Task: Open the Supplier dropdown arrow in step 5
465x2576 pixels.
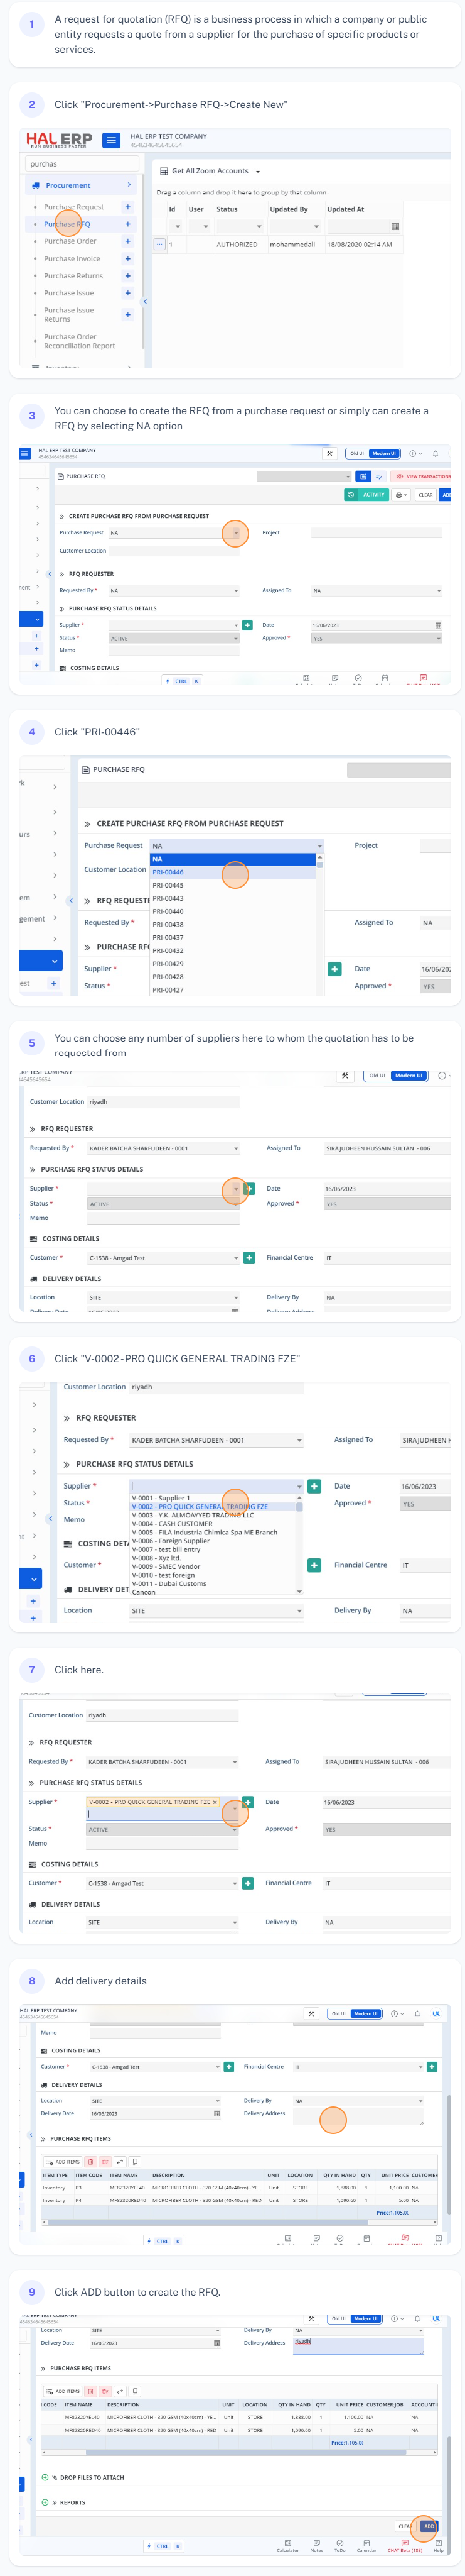Action: pos(237,1189)
